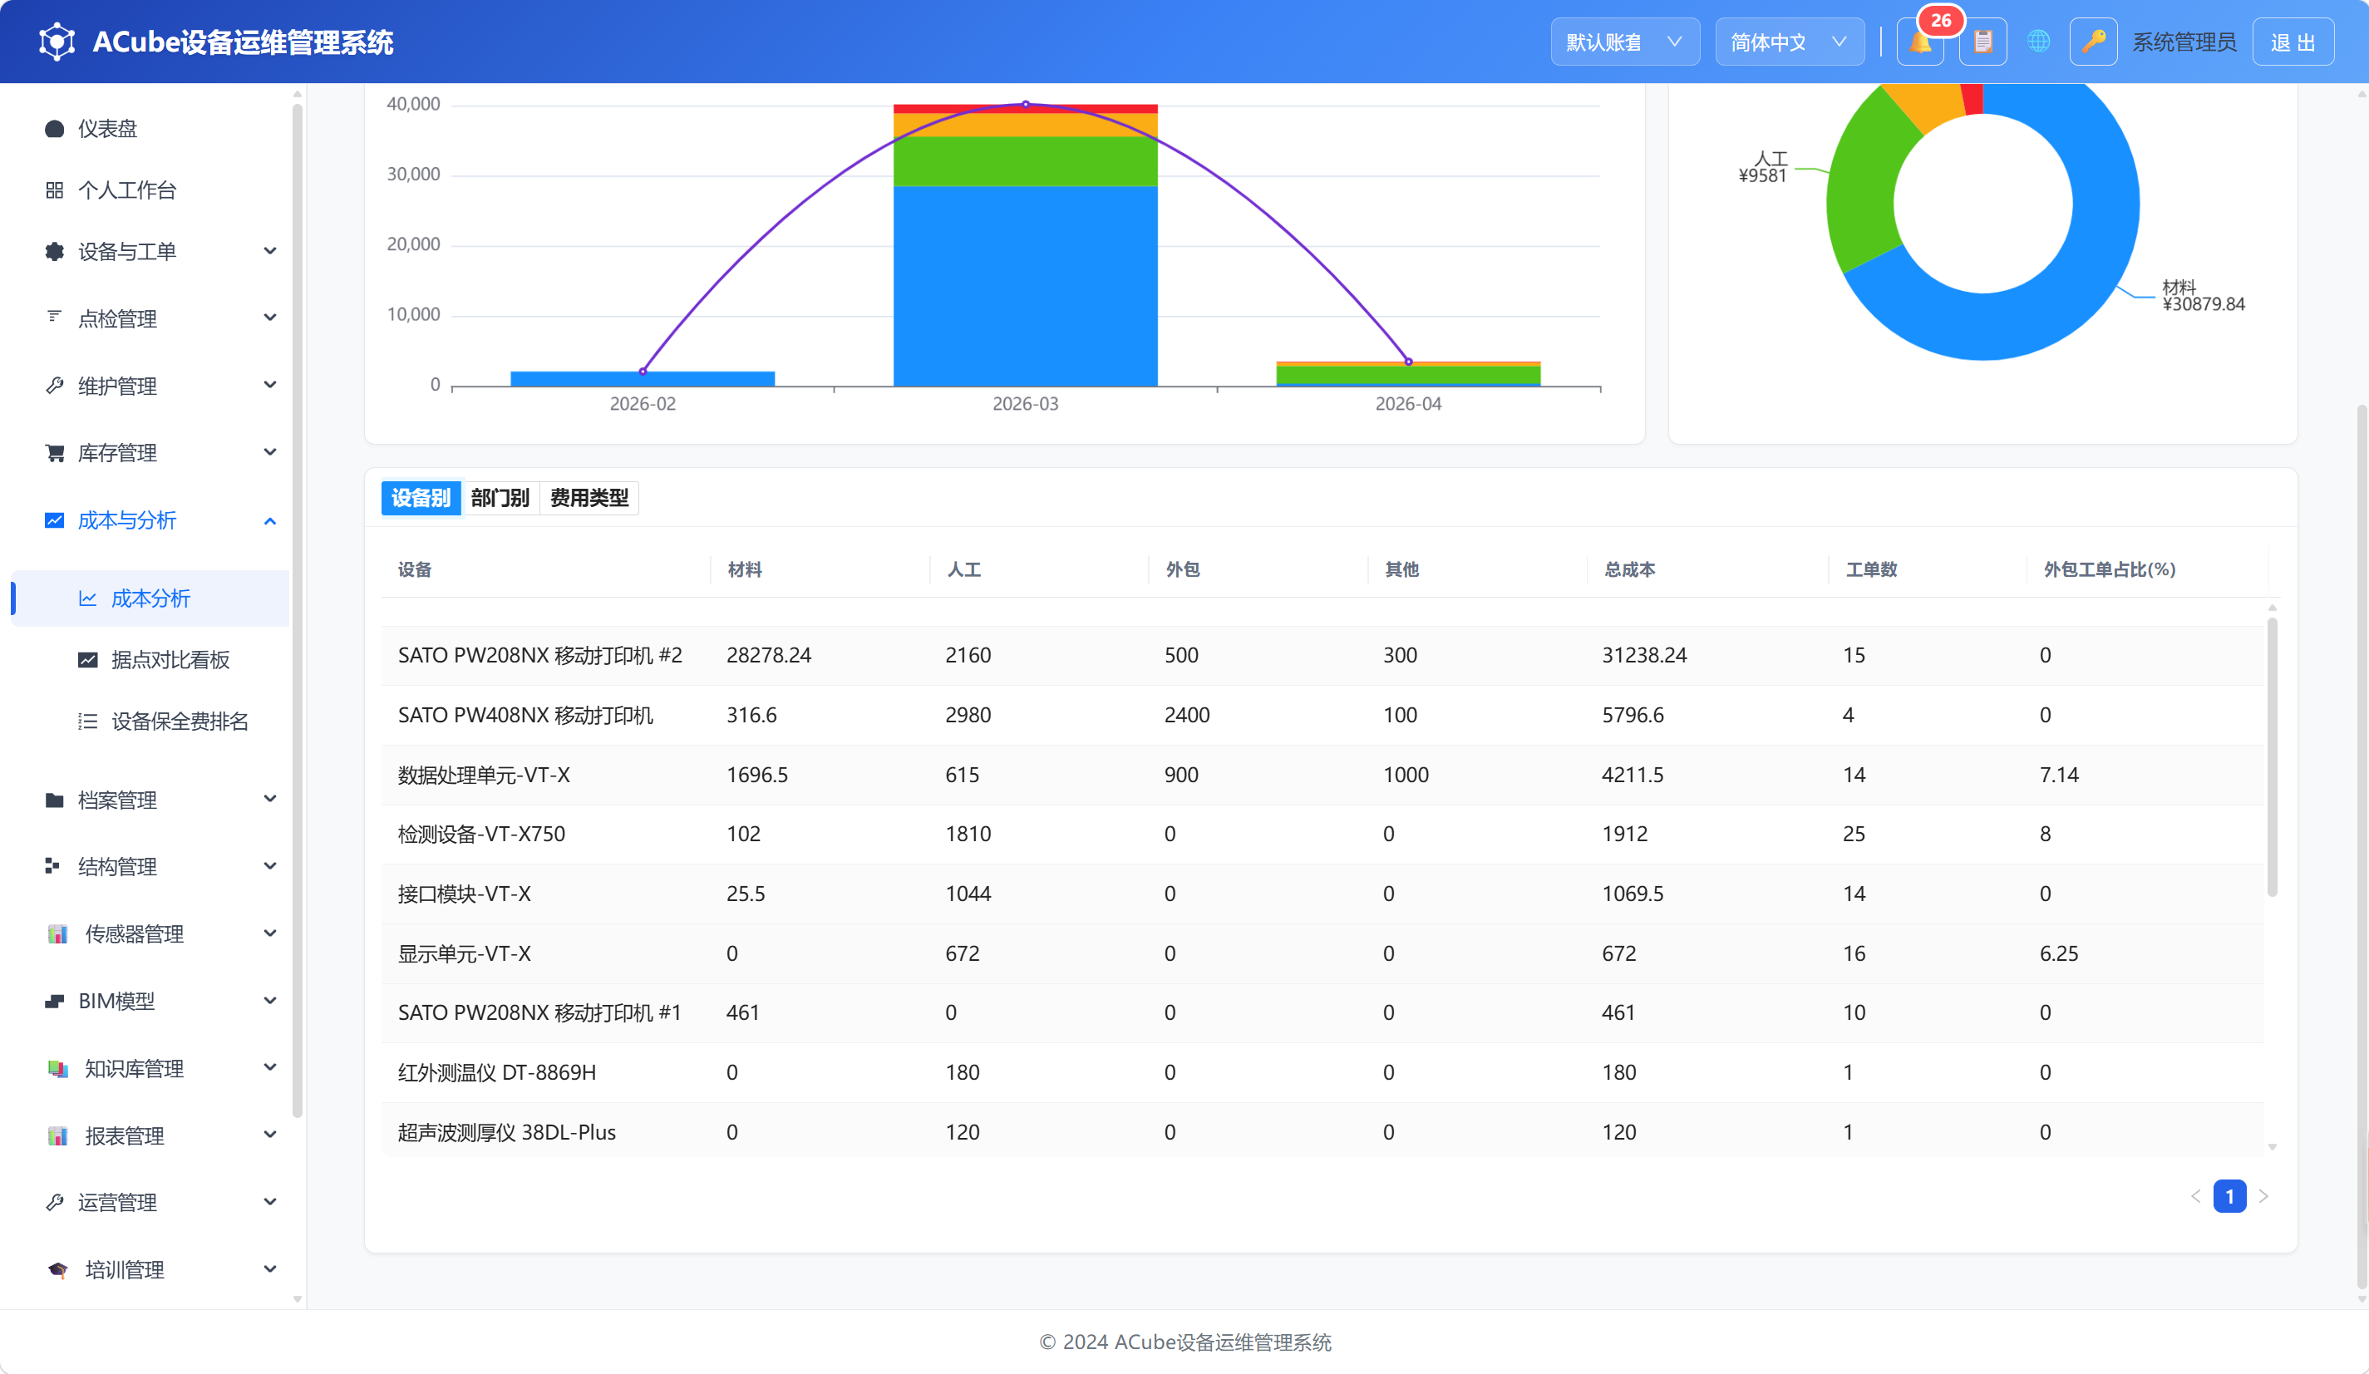Collapse the 成本与分析 menu
Screen dimensions: 2369x1374
coord(270,520)
